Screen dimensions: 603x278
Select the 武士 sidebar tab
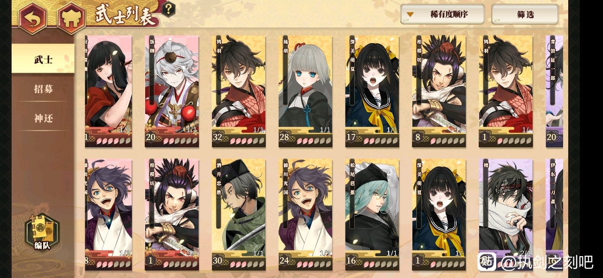point(43,59)
